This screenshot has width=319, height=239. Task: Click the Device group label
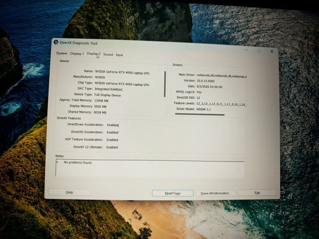65,61
